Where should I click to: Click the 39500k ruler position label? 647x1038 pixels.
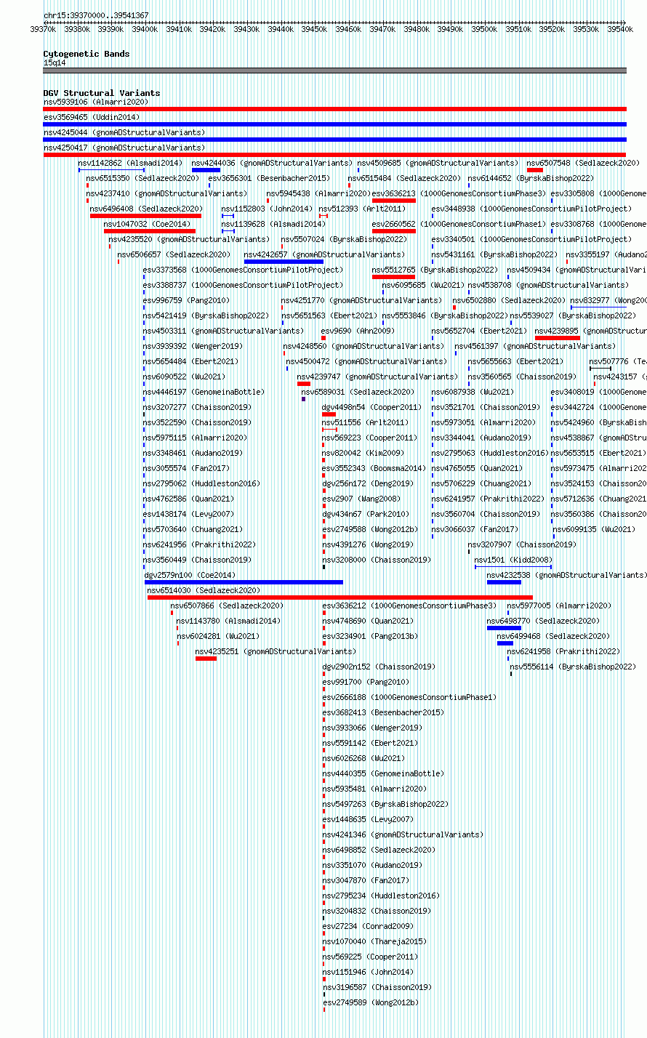point(484,29)
